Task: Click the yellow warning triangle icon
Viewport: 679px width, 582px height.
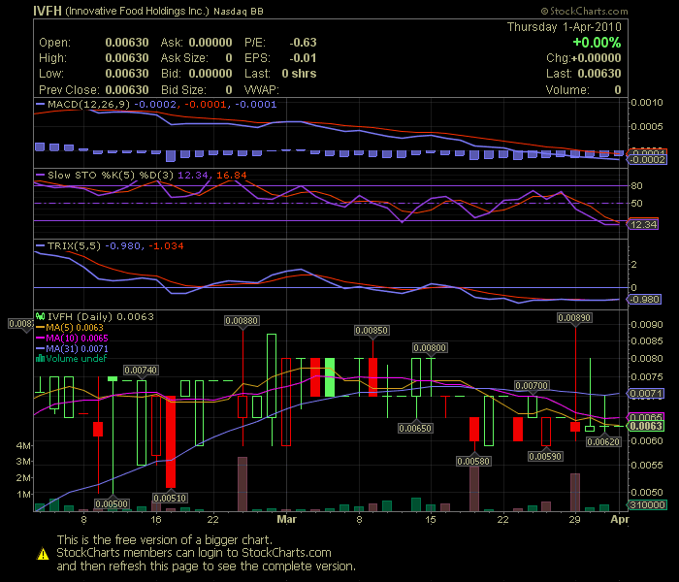Action: click(43, 554)
